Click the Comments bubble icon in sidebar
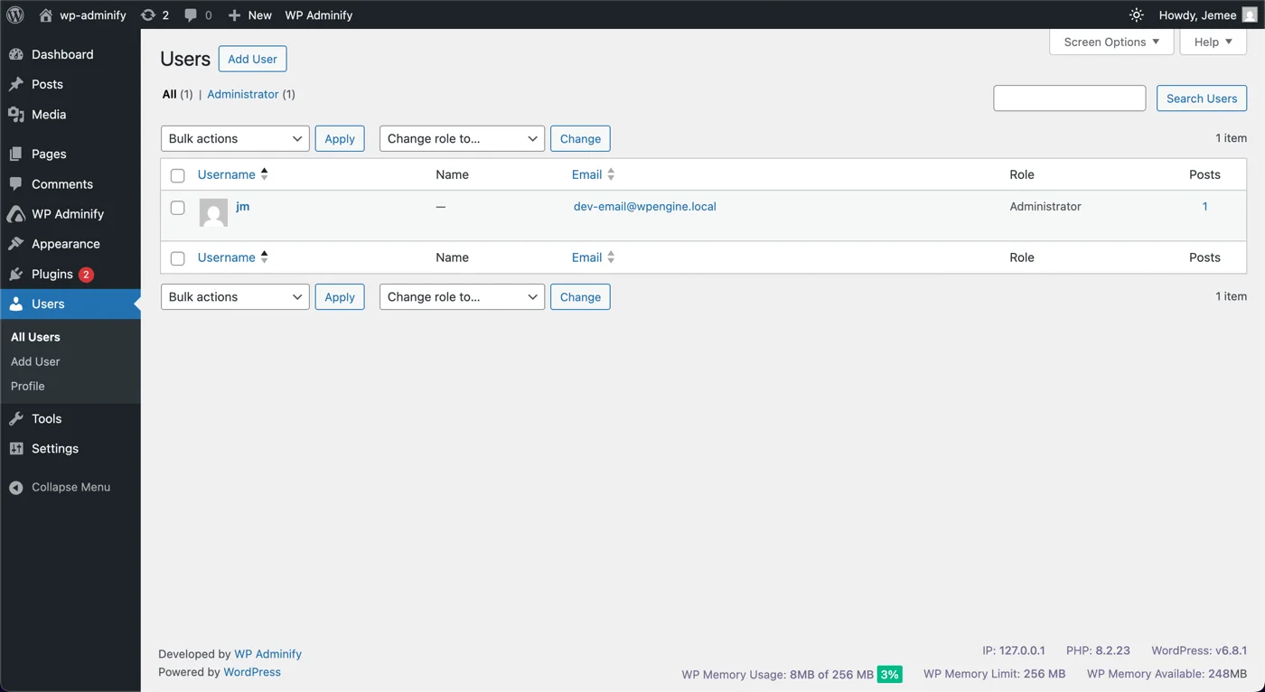The width and height of the screenshot is (1265, 692). point(15,183)
